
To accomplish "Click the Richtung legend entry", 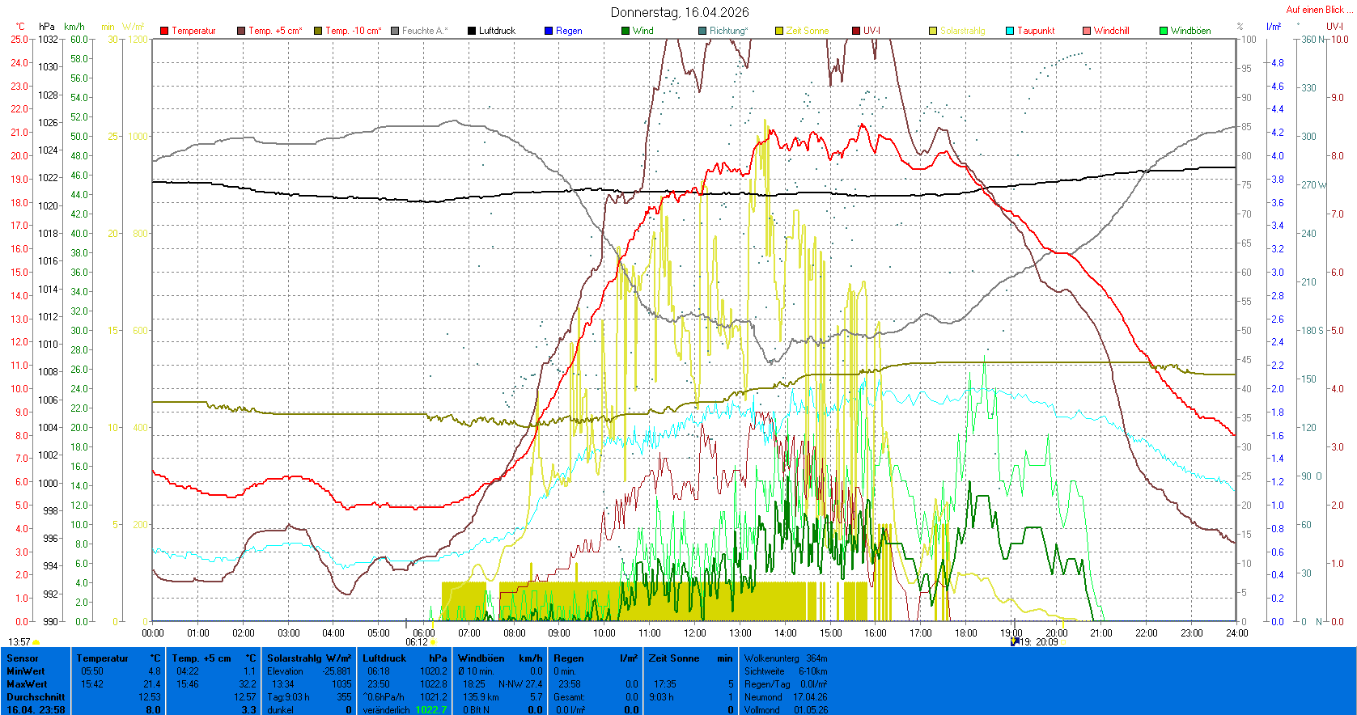I will 728,31.
